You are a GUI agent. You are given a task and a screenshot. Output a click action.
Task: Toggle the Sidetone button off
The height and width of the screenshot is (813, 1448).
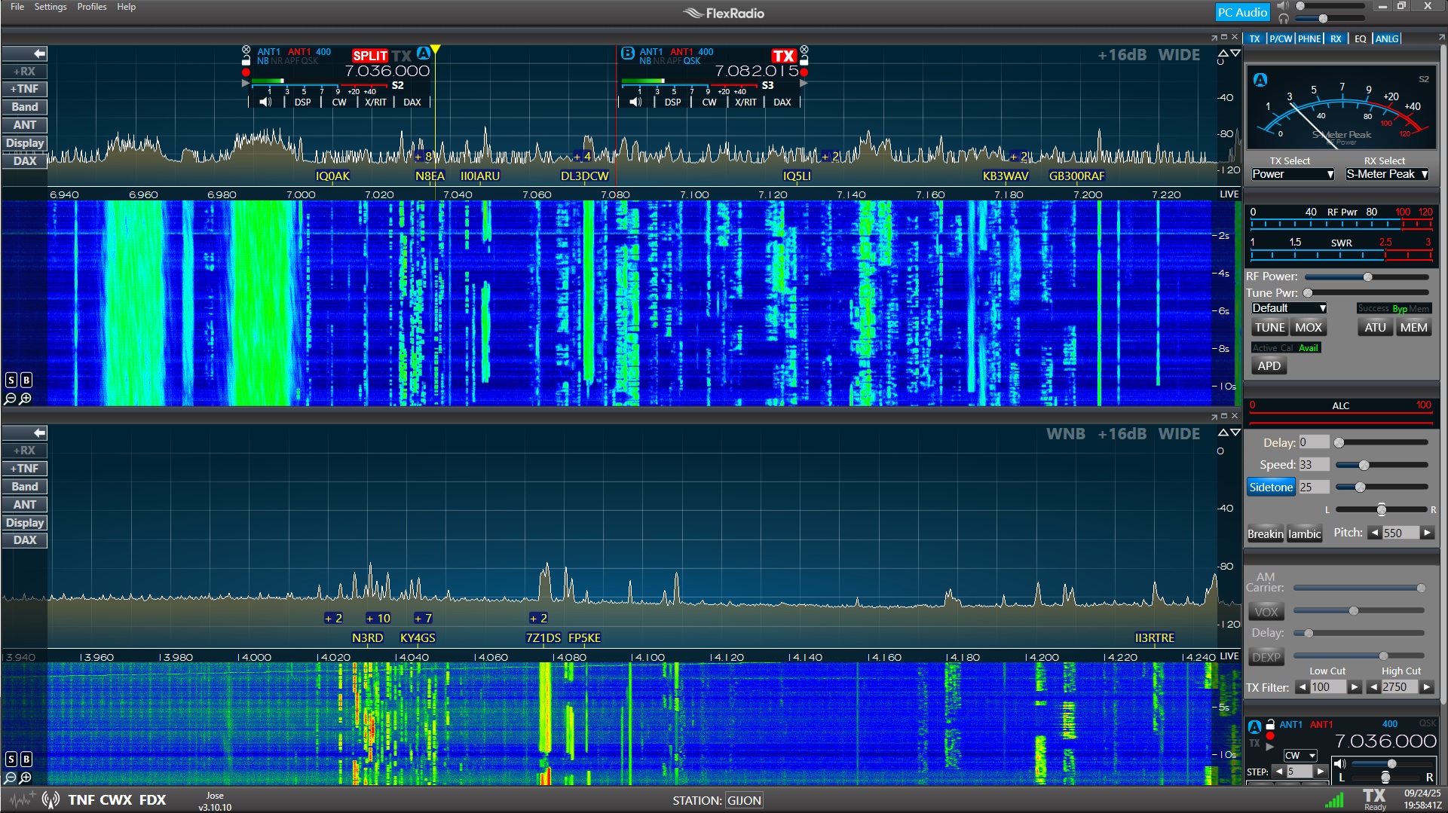pyautogui.click(x=1270, y=487)
